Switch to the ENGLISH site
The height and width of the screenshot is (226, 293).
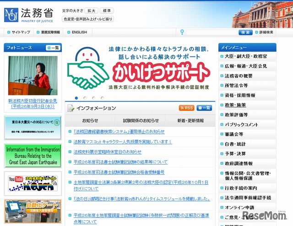[77, 32]
